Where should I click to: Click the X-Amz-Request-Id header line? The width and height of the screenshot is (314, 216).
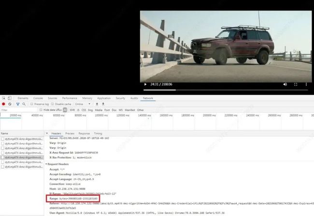tap(74, 153)
